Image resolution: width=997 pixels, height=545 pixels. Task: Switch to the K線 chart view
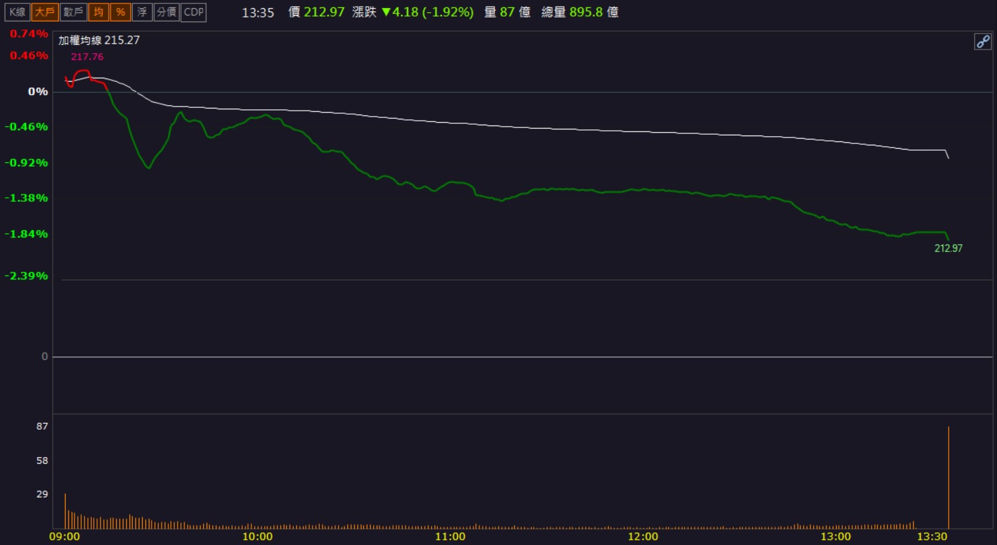[x=17, y=12]
